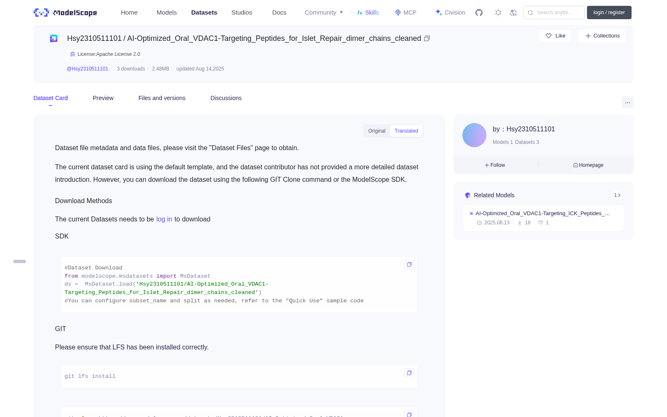Copy the SDK dataset download code

pyautogui.click(x=409, y=264)
